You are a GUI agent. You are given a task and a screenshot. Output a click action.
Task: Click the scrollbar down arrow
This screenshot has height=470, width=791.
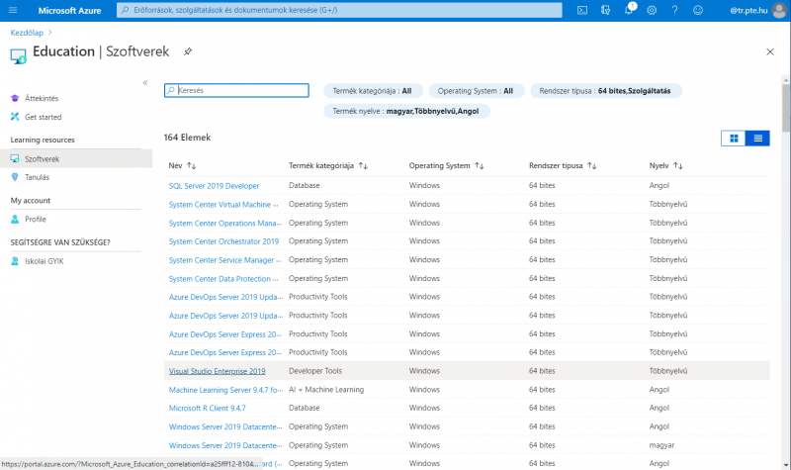pyautogui.click(x=786, y=465)
